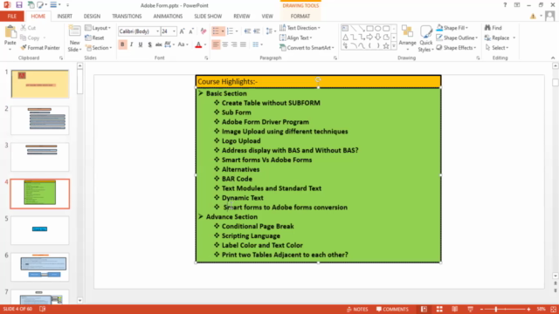Adjust the zoom slider handle
Screen dimensions: 559x314
point(496,309)
